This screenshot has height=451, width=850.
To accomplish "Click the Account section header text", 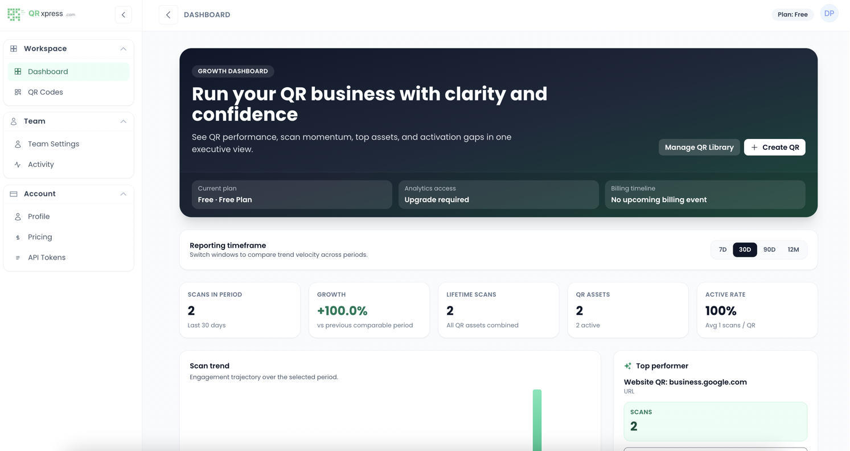I will 40,194.
